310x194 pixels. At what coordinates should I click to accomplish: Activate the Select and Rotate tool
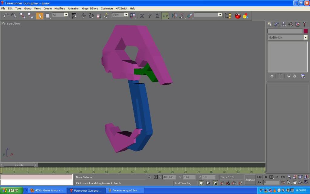pyautogui.click(x=91, y=16)
